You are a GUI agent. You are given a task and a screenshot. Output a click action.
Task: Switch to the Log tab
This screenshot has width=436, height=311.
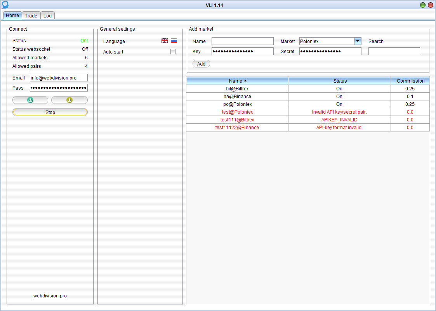coord(47,16)
